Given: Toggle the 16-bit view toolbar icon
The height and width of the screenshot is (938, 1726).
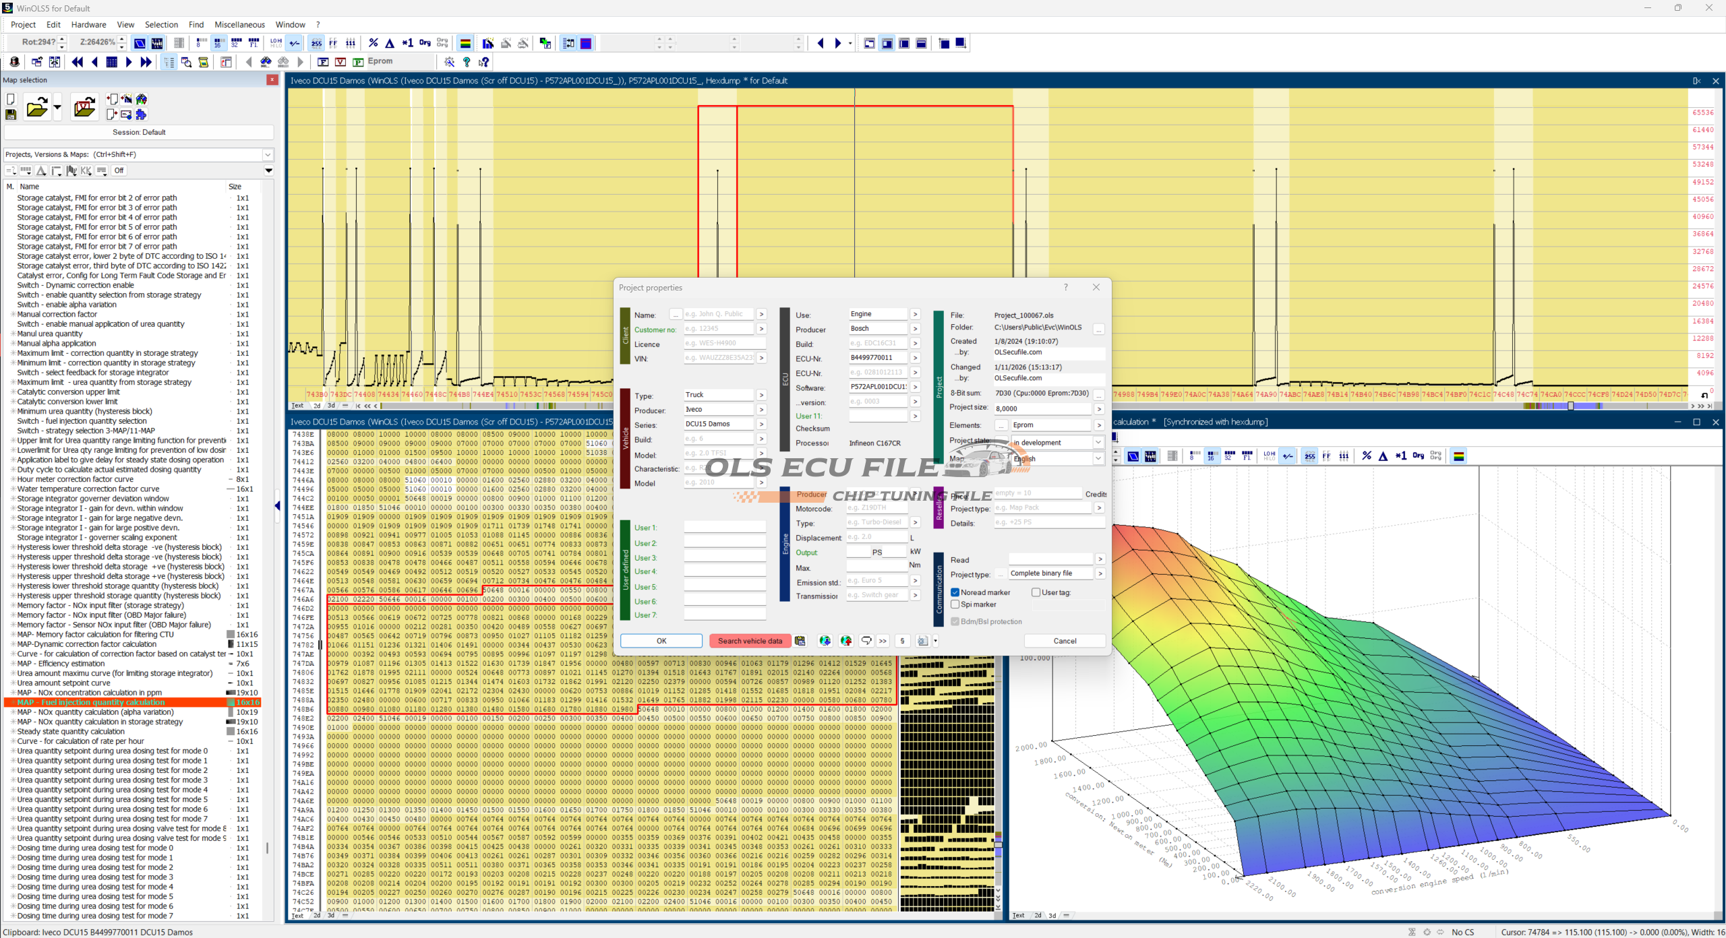Looking at the screenshot, I should click(218, 43).
